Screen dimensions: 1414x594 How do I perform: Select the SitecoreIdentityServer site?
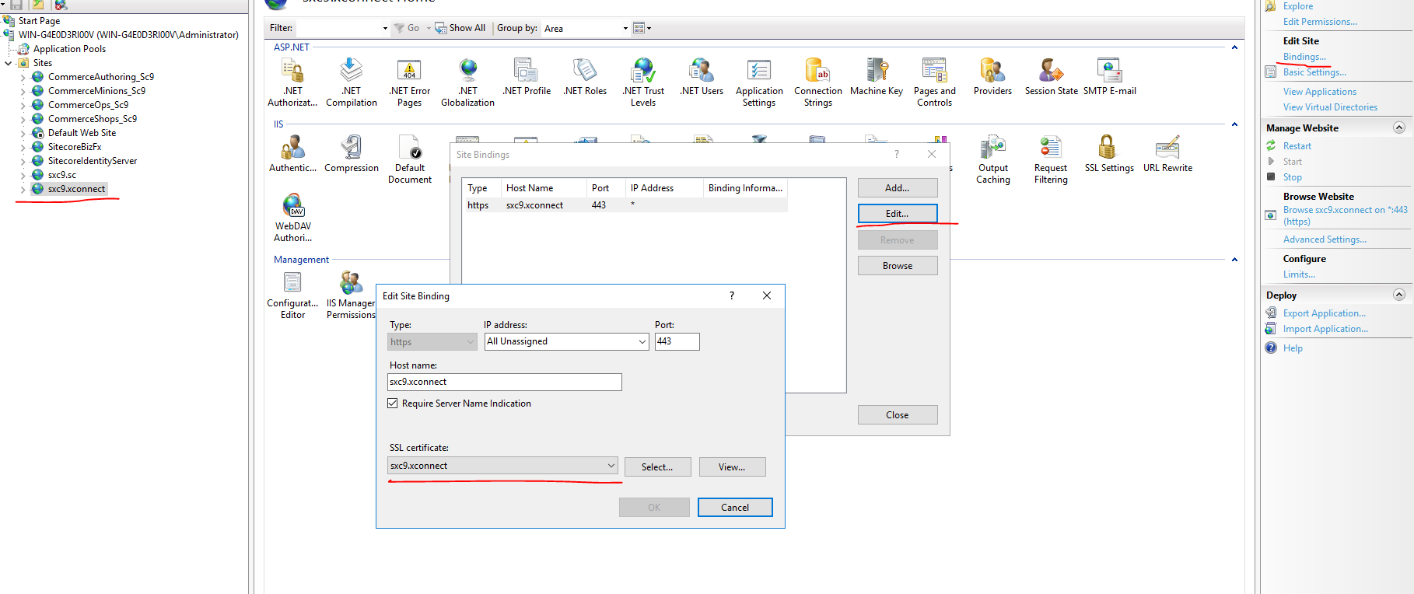click(x=92, y=161)
